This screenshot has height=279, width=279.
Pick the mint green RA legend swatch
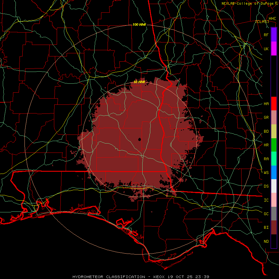[x=274, y=159]
